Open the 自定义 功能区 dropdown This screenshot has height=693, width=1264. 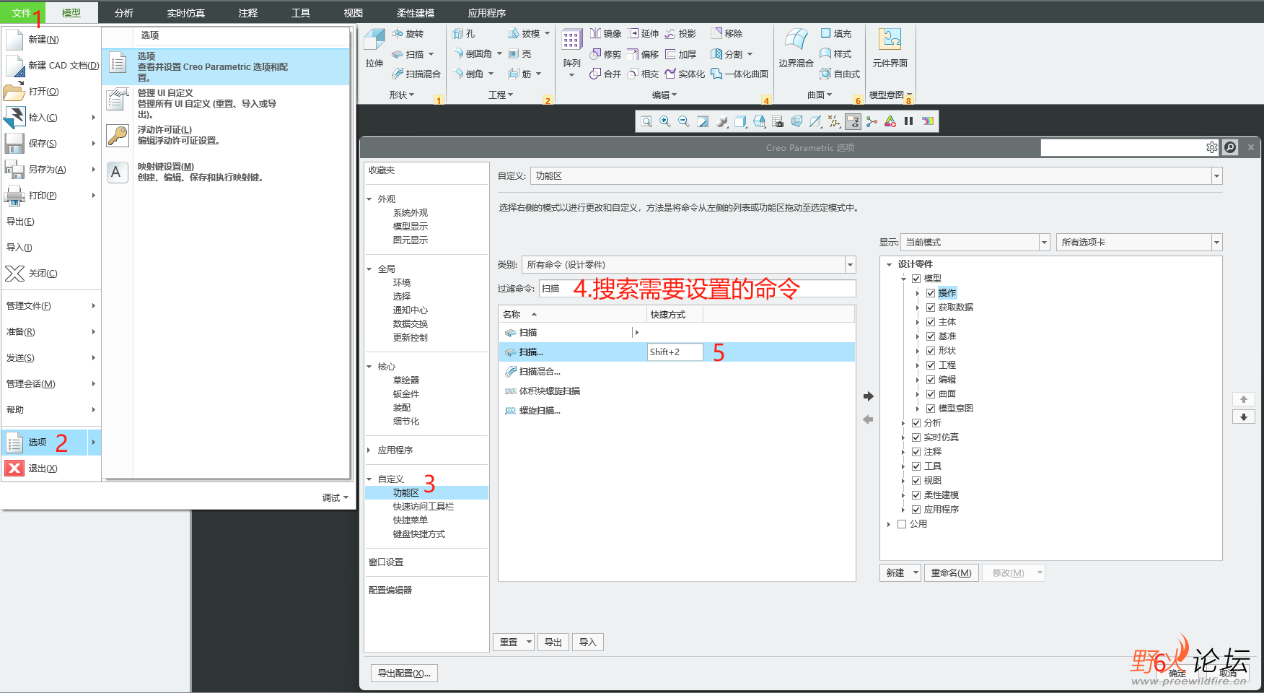click(1217, 176)
